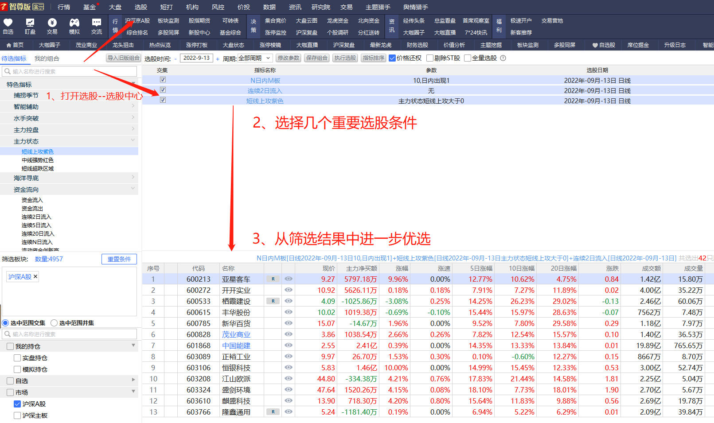Image resolution: width=714 pixels, height=423 pixels.
Task: Switch to 涨停打板 tab
Action: [x=197, y=45]
